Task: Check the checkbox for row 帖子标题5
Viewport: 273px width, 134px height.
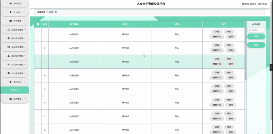Action: point(38,89)
